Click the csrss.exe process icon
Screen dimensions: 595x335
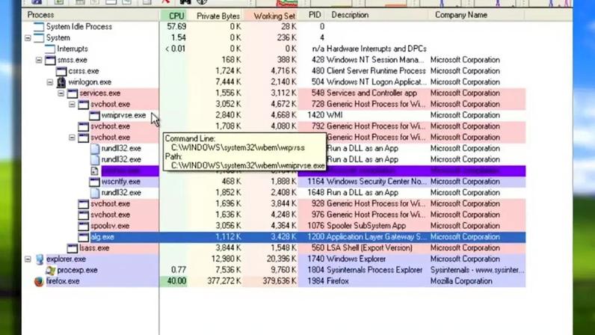(61, 71)
